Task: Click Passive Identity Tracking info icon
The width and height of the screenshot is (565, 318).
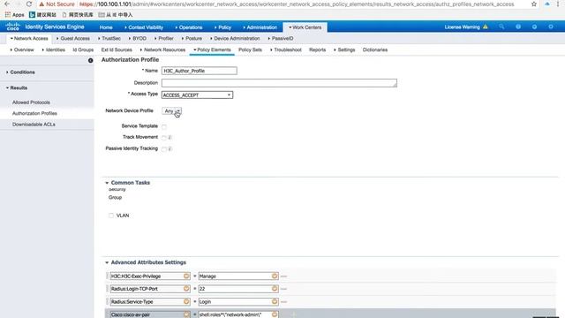Action: [169, 148]
